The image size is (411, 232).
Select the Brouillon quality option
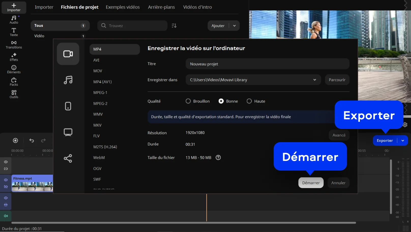(188, 101)
